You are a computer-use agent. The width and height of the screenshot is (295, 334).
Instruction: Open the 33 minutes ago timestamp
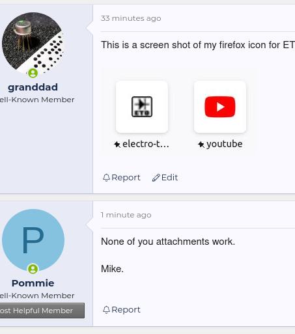coord(131,18)
